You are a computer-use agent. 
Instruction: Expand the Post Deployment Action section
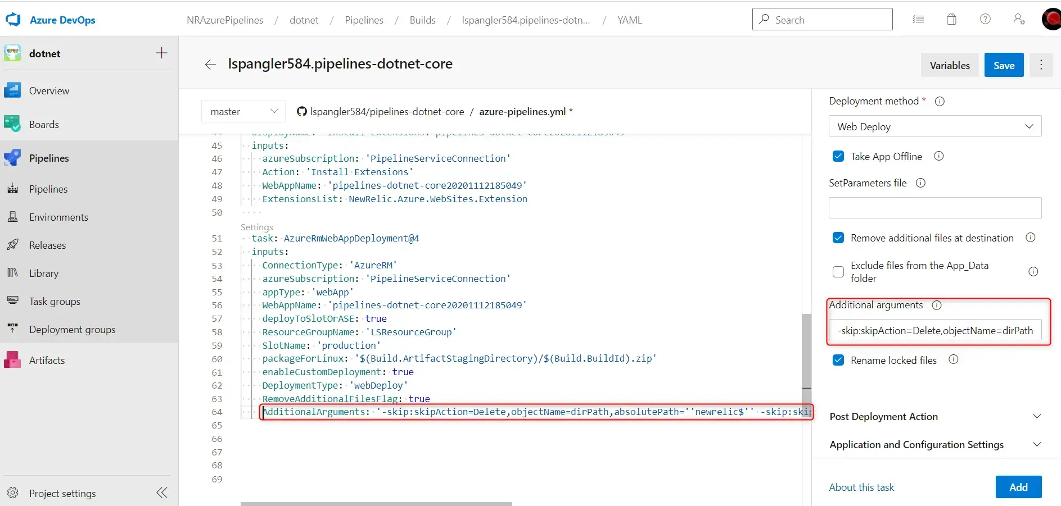pyautogui.click(x=935, y=416)
